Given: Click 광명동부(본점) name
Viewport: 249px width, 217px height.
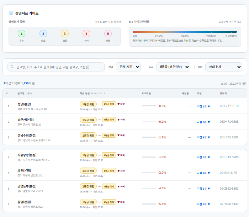Looking at the screenshot, I should pos(27,186).
